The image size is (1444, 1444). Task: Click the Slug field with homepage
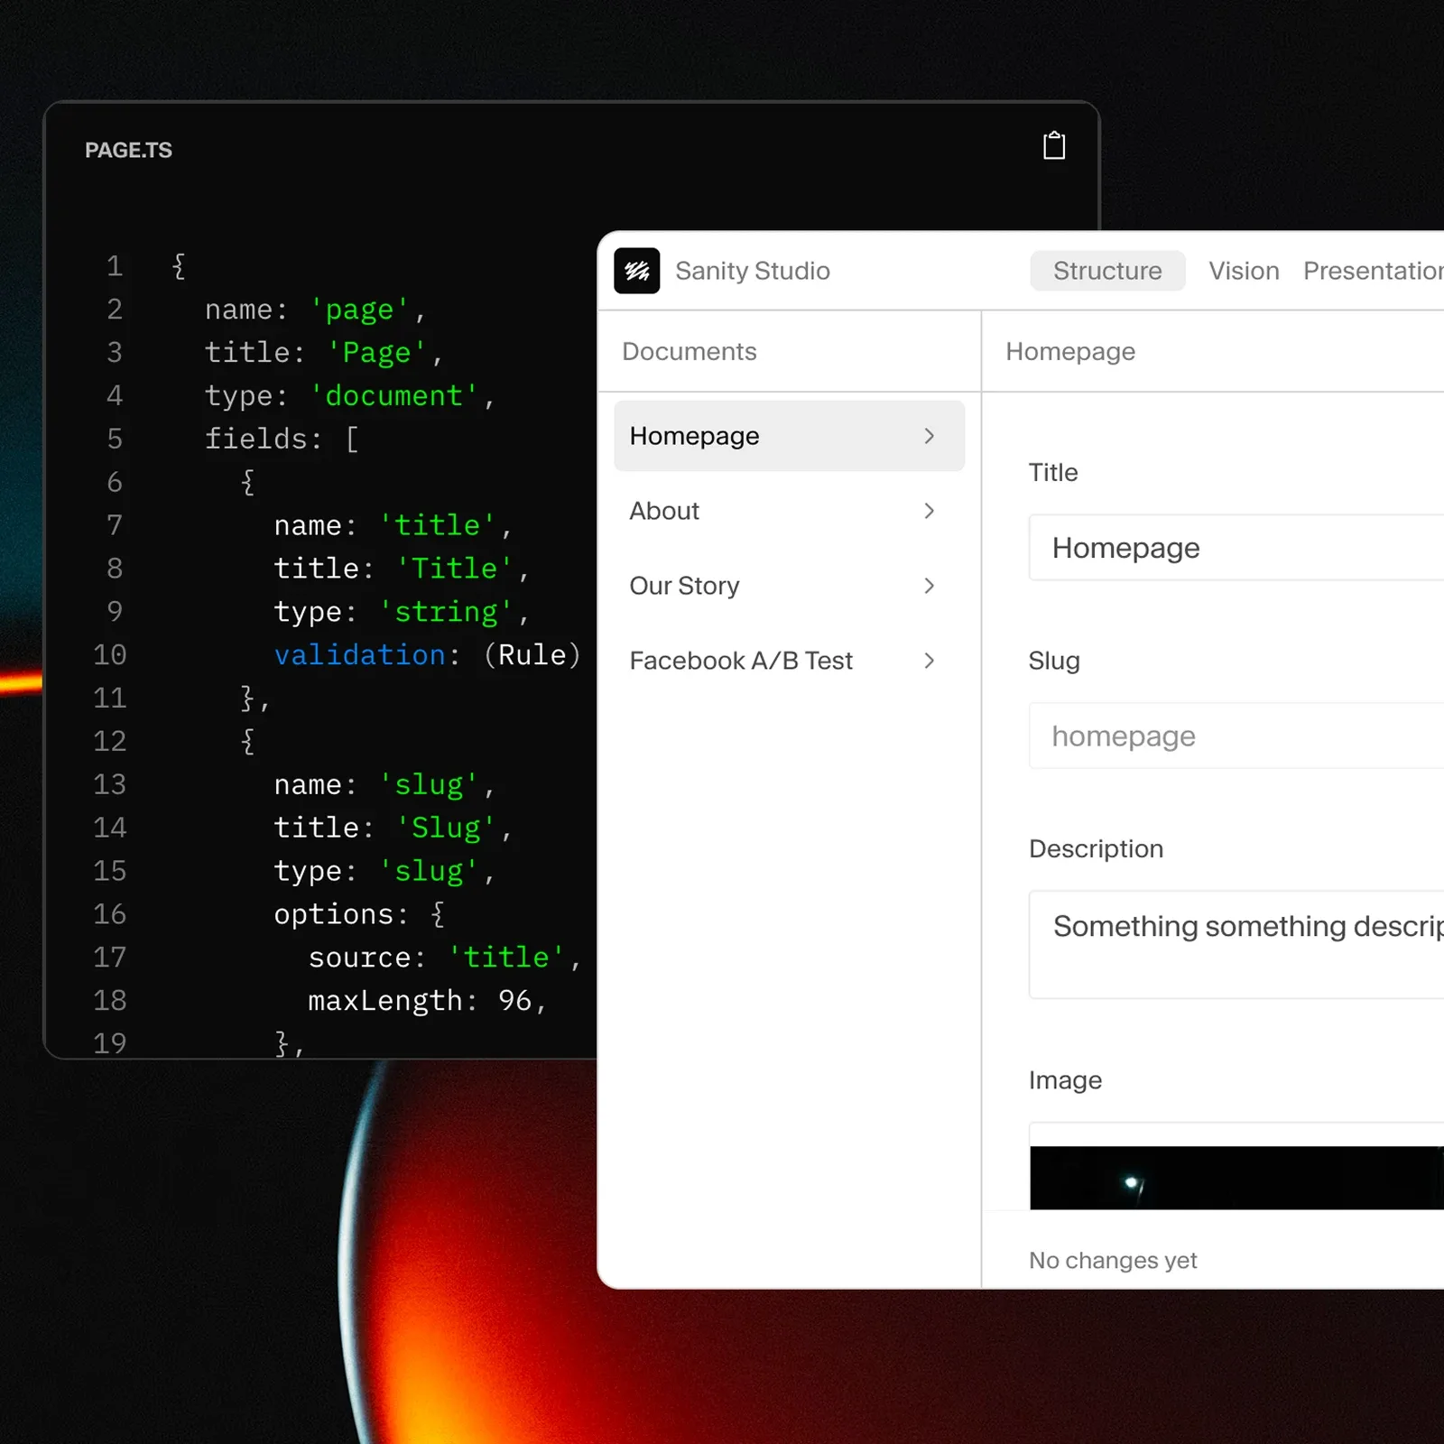click(1236, 736)
